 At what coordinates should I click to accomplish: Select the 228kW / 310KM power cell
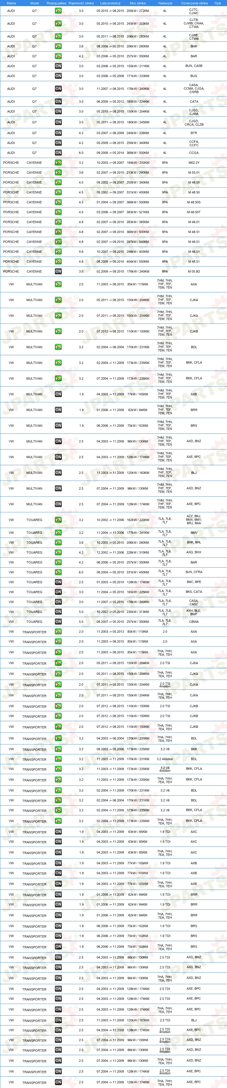click(138, 552)
